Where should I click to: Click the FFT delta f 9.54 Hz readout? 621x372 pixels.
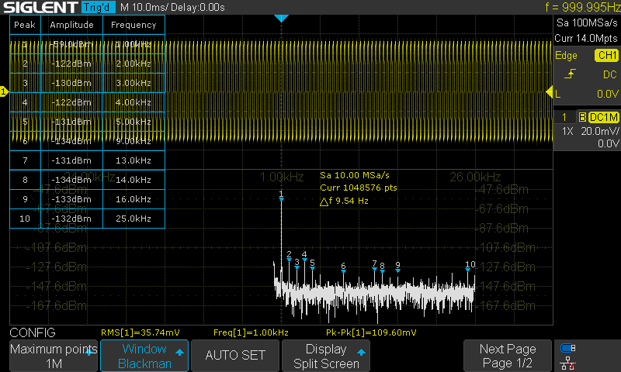(x=344, y=201)
